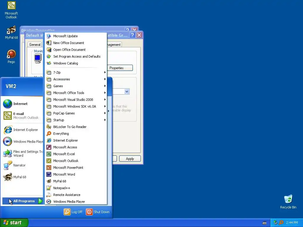Click Recycle Bin on desktop
The width and height of the screenshot is (303, 227).
pos(288,202)
